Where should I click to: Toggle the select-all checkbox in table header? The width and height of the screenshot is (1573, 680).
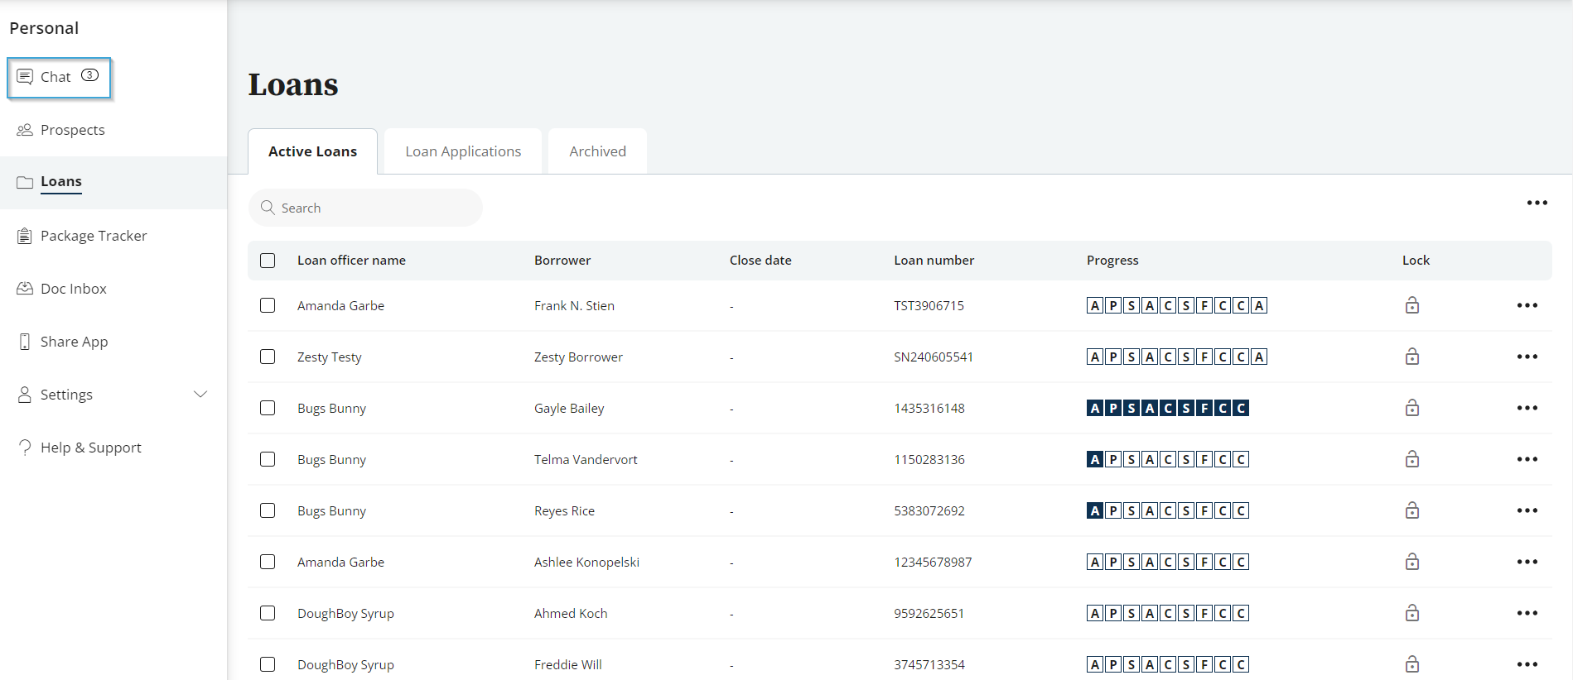point(268,261)
